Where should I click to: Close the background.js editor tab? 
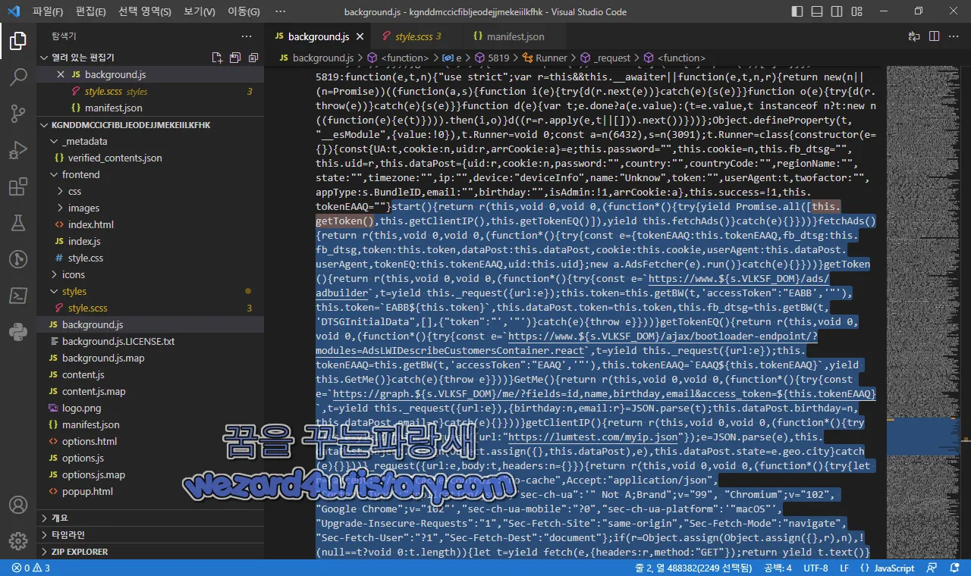pyautogui.click(x=360, y=36)
